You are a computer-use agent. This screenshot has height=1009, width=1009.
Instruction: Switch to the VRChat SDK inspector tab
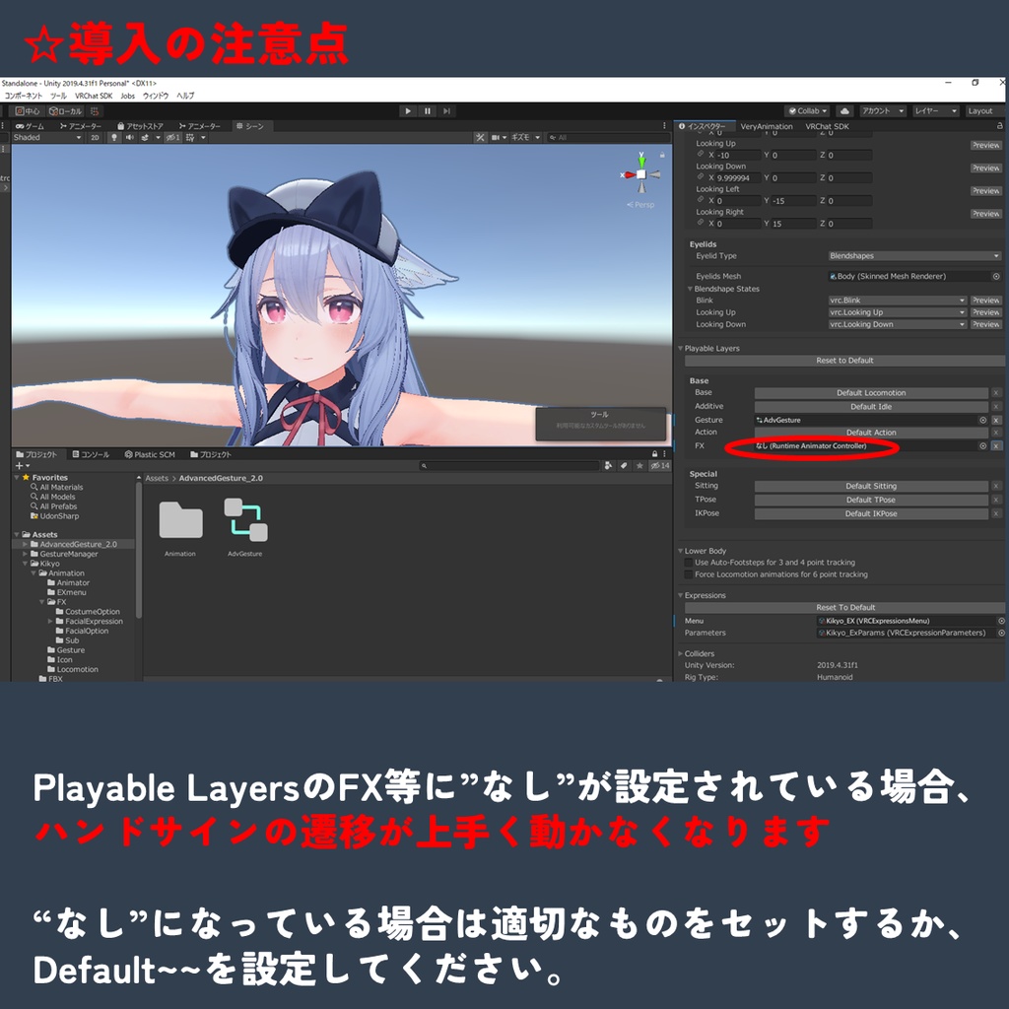[827, 127]
